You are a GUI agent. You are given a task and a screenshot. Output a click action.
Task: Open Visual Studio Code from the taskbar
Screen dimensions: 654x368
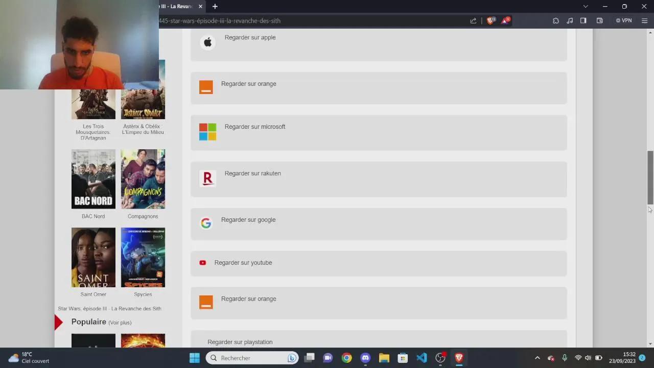[x=422, y=358]
